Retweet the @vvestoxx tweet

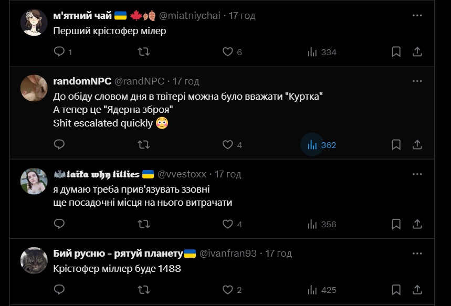(143, 224)
